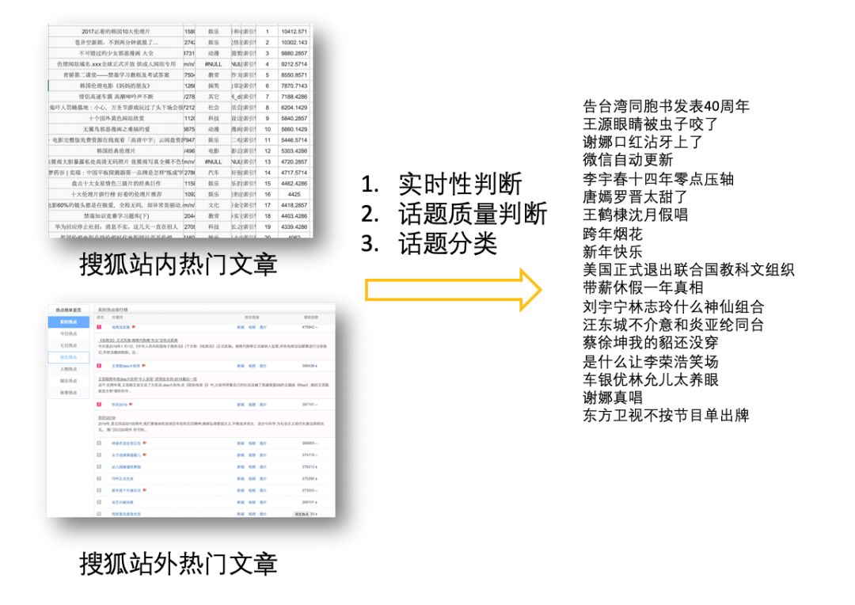
Task: Click category cell 电影 in the table
Action: tap(214, 150)
